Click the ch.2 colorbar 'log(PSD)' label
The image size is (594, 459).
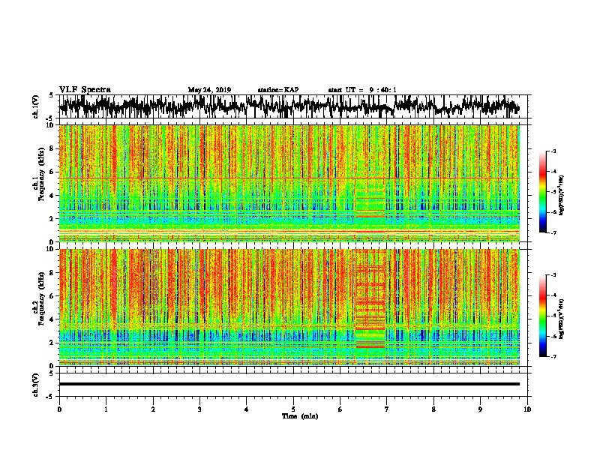pyautogui.click(x=561, y=319)
